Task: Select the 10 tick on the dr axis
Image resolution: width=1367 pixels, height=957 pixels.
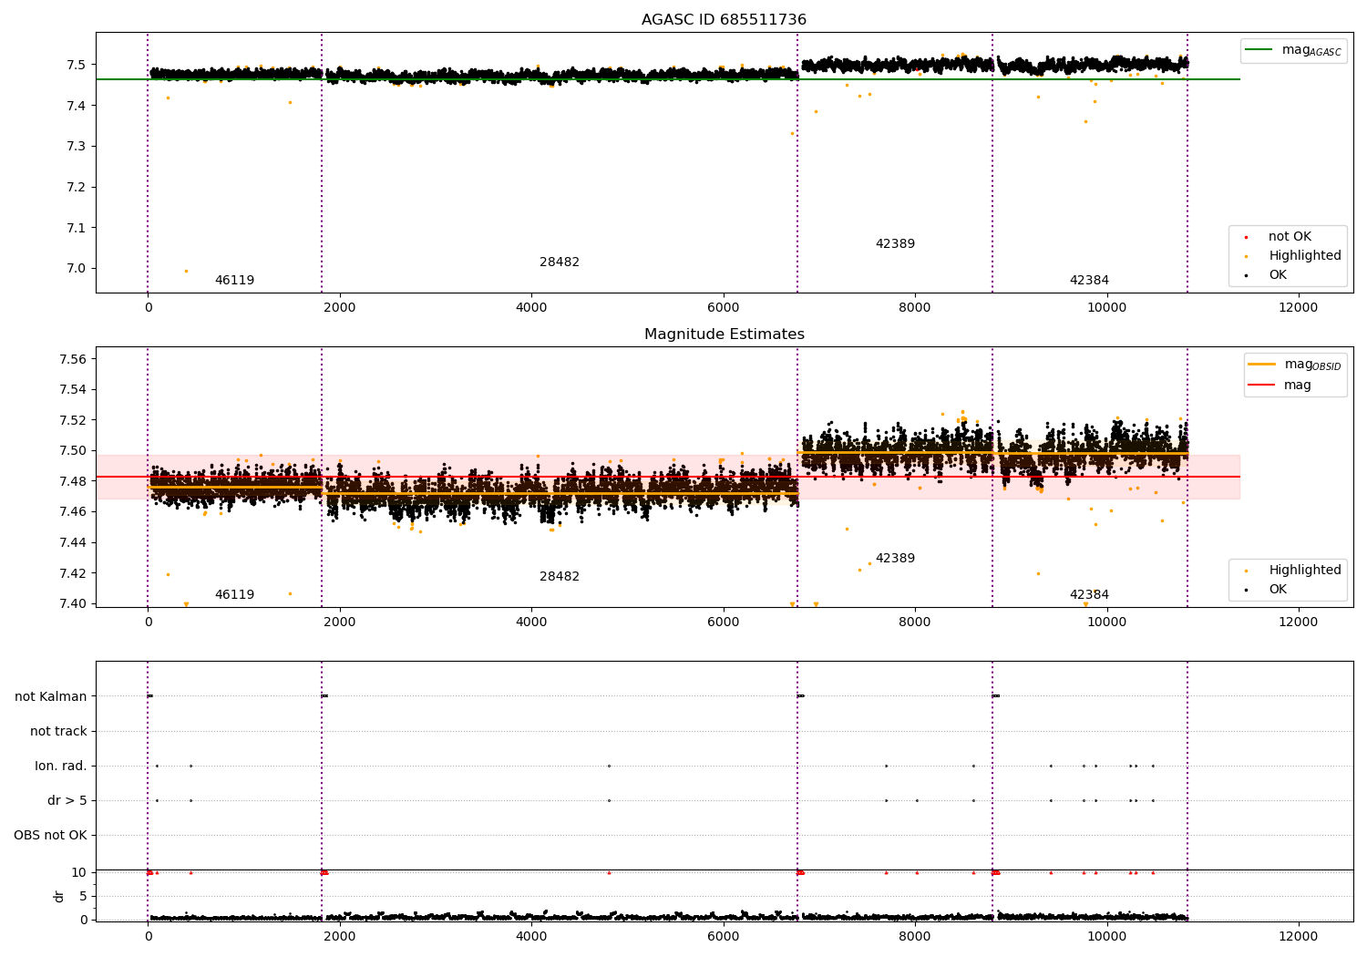Action: tap(79, 873)
